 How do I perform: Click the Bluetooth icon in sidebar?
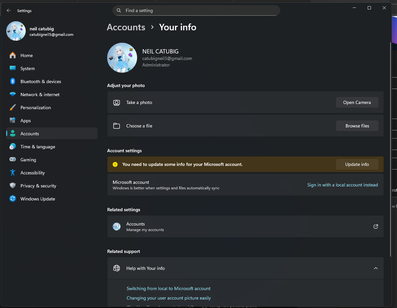pos(13,81)
